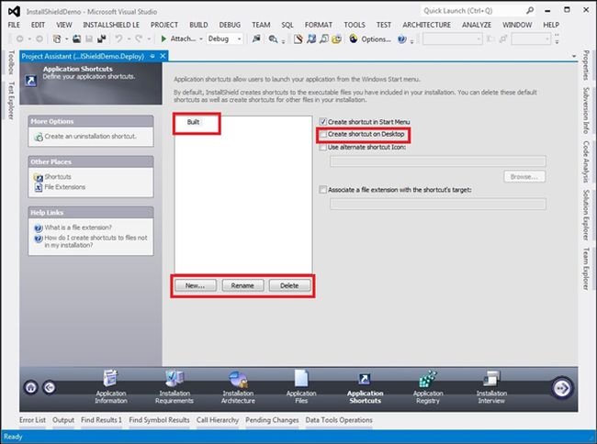Open the Undo history dropdown arrow

129,39
